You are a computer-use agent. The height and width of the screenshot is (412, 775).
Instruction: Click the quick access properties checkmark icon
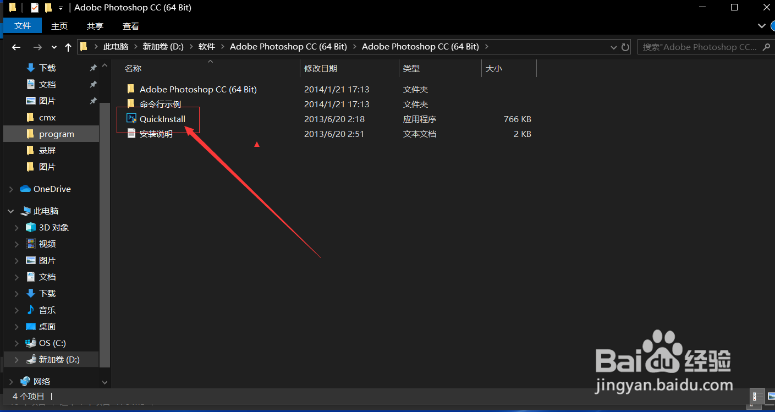click(x=35, y=8)
